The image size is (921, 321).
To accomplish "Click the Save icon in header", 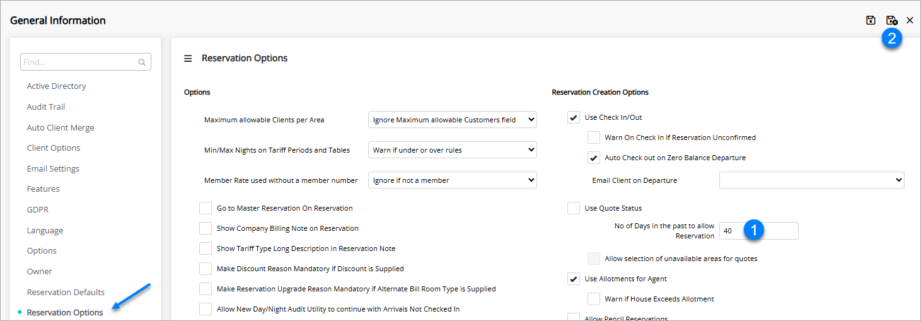I will (871, 20).
